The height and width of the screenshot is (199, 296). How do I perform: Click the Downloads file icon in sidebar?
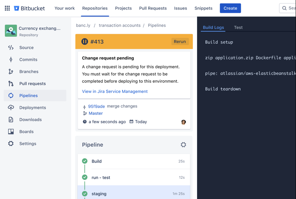click(11, 120)
